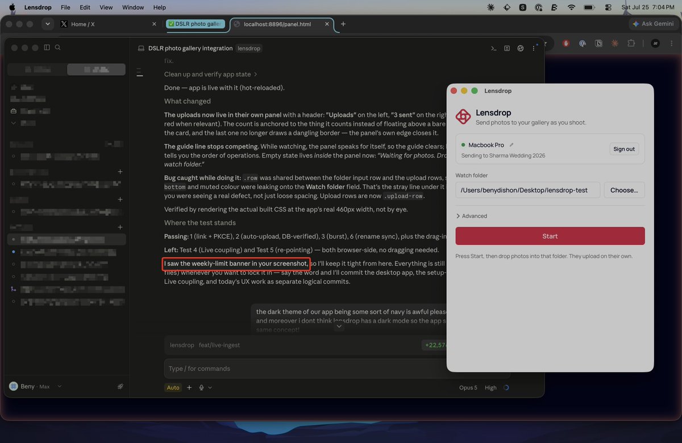Image resolution: width=682 pixels, height=443 pixels.
Task: Click the progress ring next to High
Action: click(506, 387)
